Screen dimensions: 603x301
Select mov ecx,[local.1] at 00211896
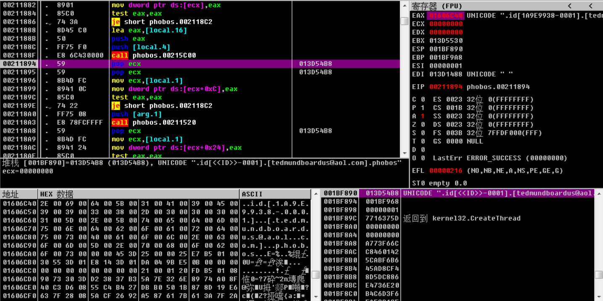pyautogui.click(x=200, y=80)
